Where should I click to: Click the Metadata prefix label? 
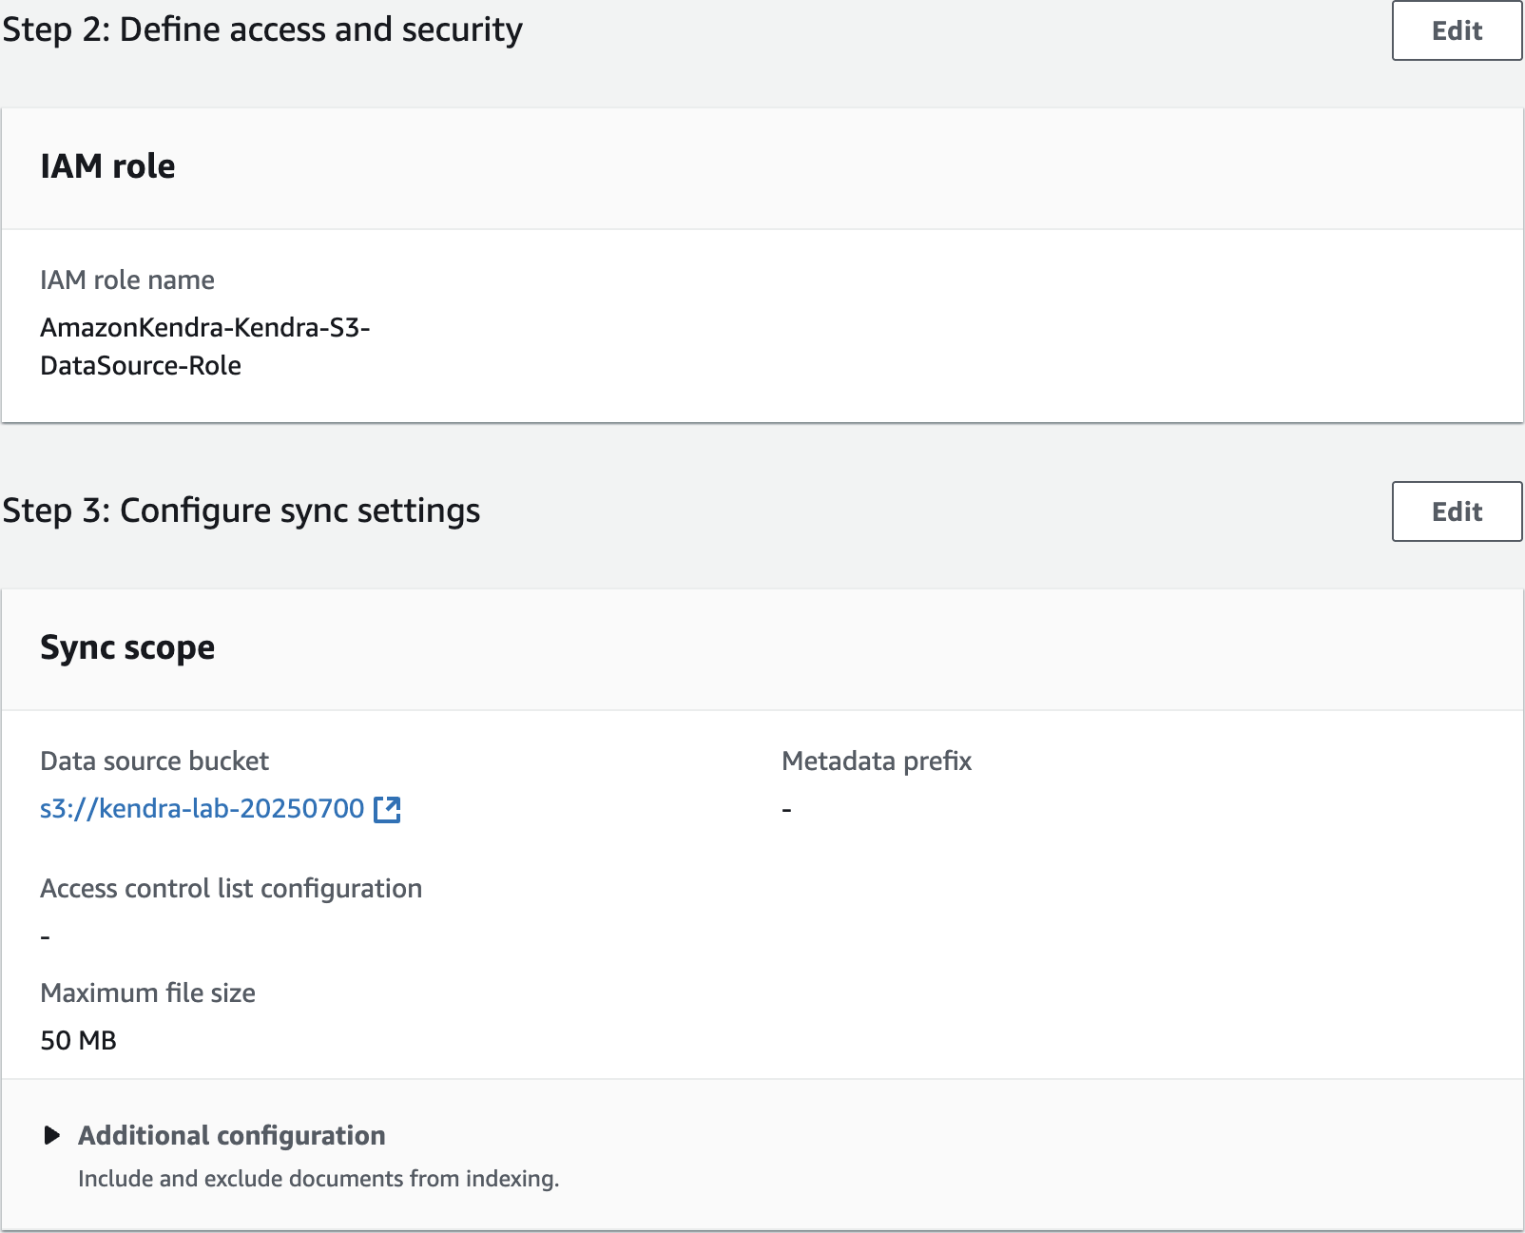coord(876,761)
